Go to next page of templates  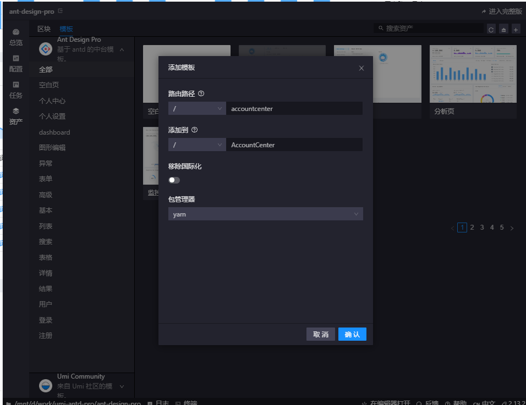[512, 228]
